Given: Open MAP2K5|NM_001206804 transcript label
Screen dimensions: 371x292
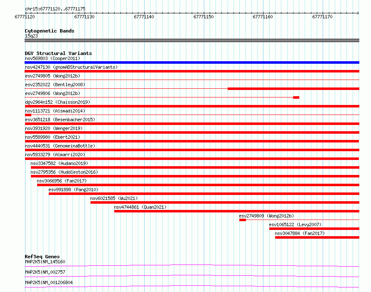Looking at the screenshot, I should 49,282.
